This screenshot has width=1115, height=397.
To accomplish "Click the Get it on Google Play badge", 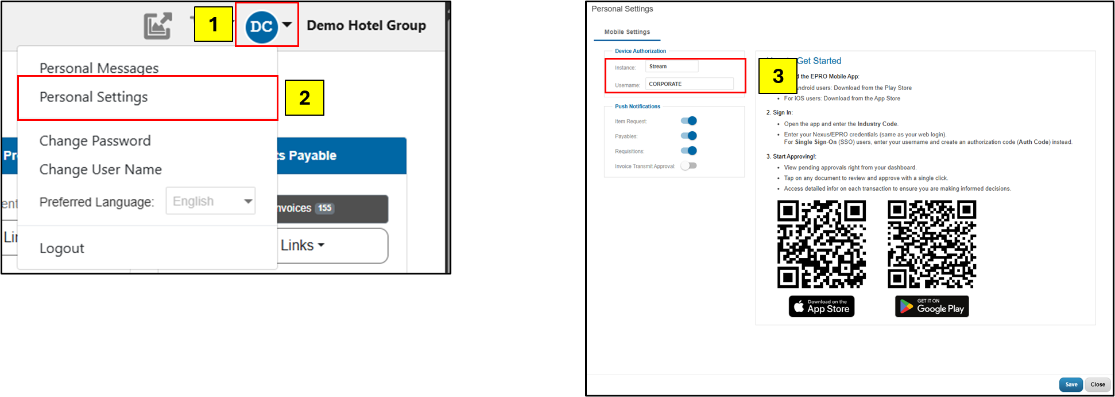I will (x=932, y=306).
